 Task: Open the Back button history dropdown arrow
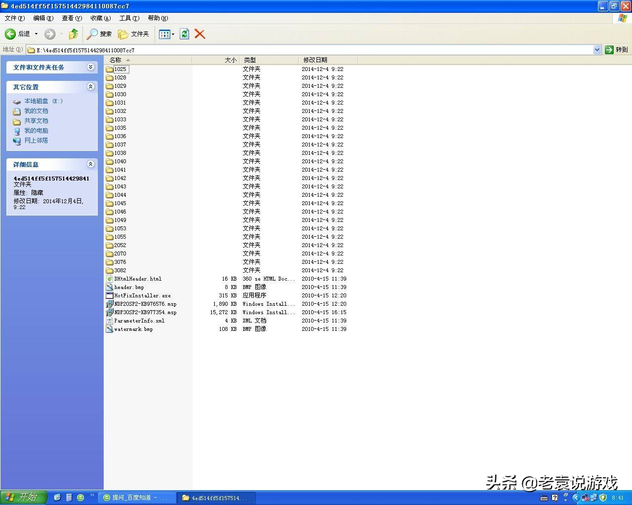pyautogui.click(x=36, y=34)
